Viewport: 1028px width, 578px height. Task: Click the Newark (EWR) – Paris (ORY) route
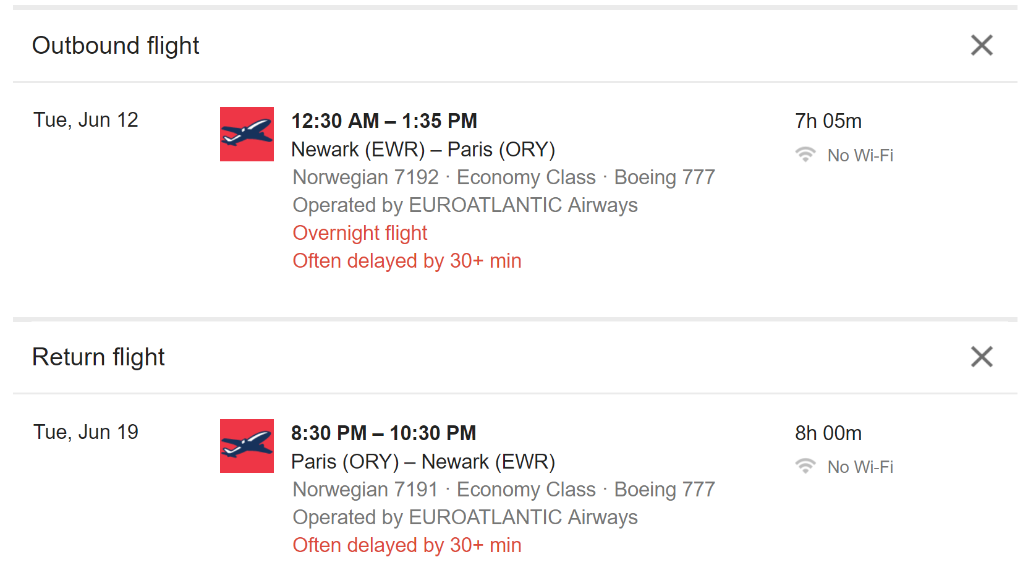click(x=423, y=150)
